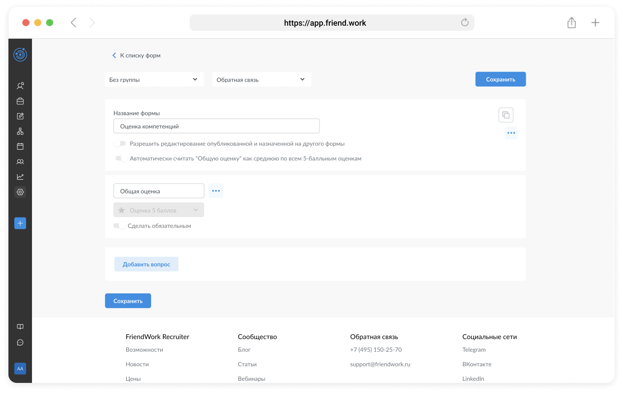Open the Цены footer link

(x=133, y=379)
